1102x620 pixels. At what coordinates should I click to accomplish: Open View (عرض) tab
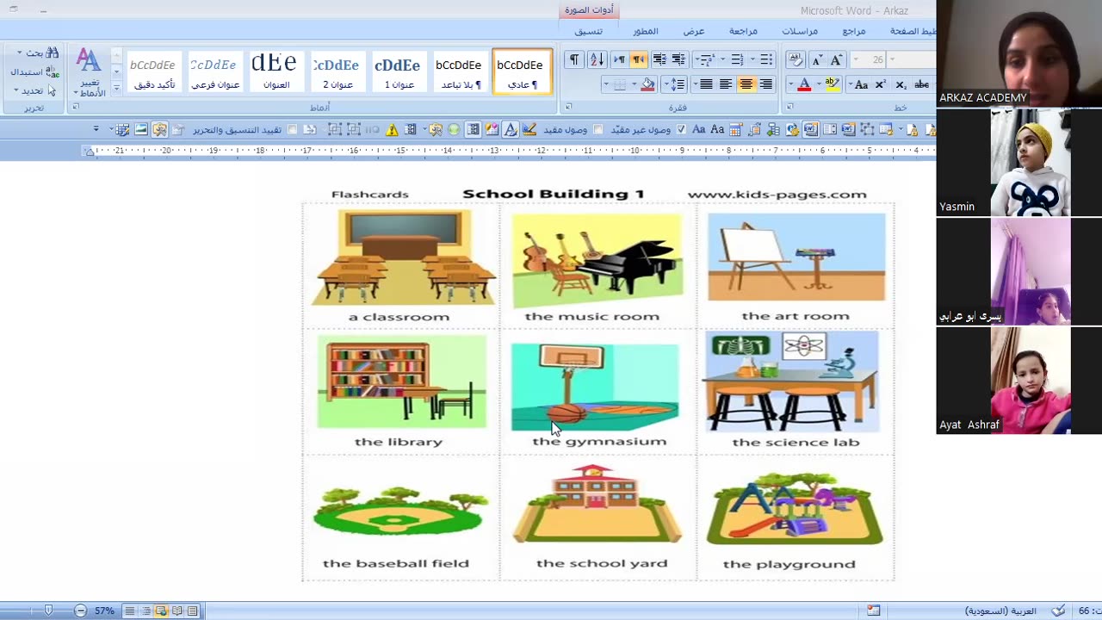coord(694,31)
